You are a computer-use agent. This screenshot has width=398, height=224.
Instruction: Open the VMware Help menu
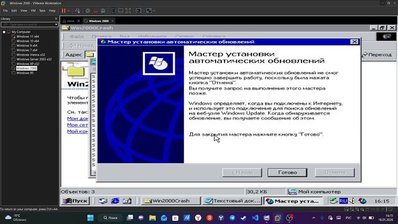click(x=52, y=11)
